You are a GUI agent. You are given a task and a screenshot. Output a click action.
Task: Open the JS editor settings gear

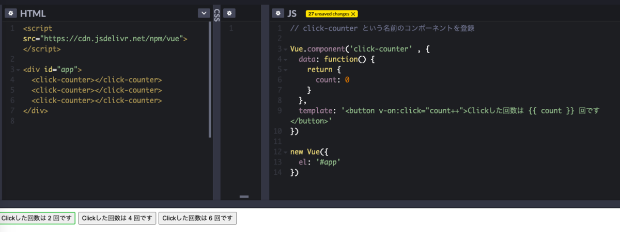pyautogui.click(x=278, y=13)
